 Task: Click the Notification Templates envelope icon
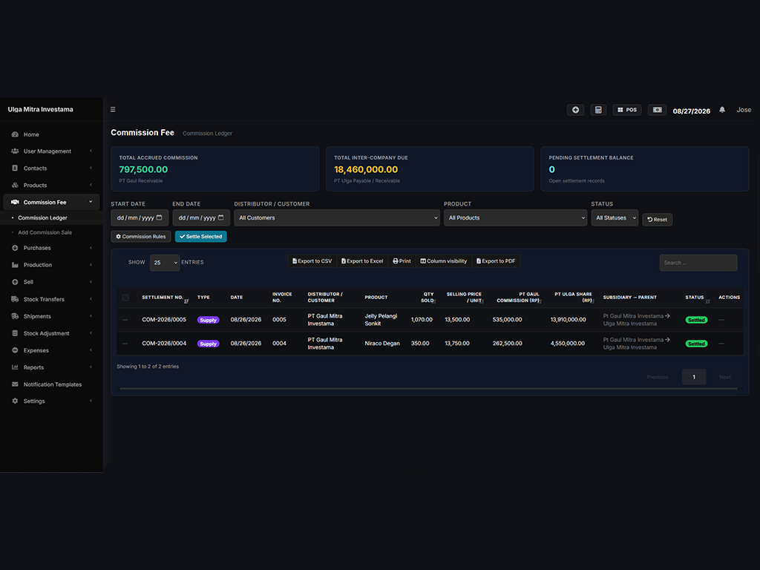15,384
